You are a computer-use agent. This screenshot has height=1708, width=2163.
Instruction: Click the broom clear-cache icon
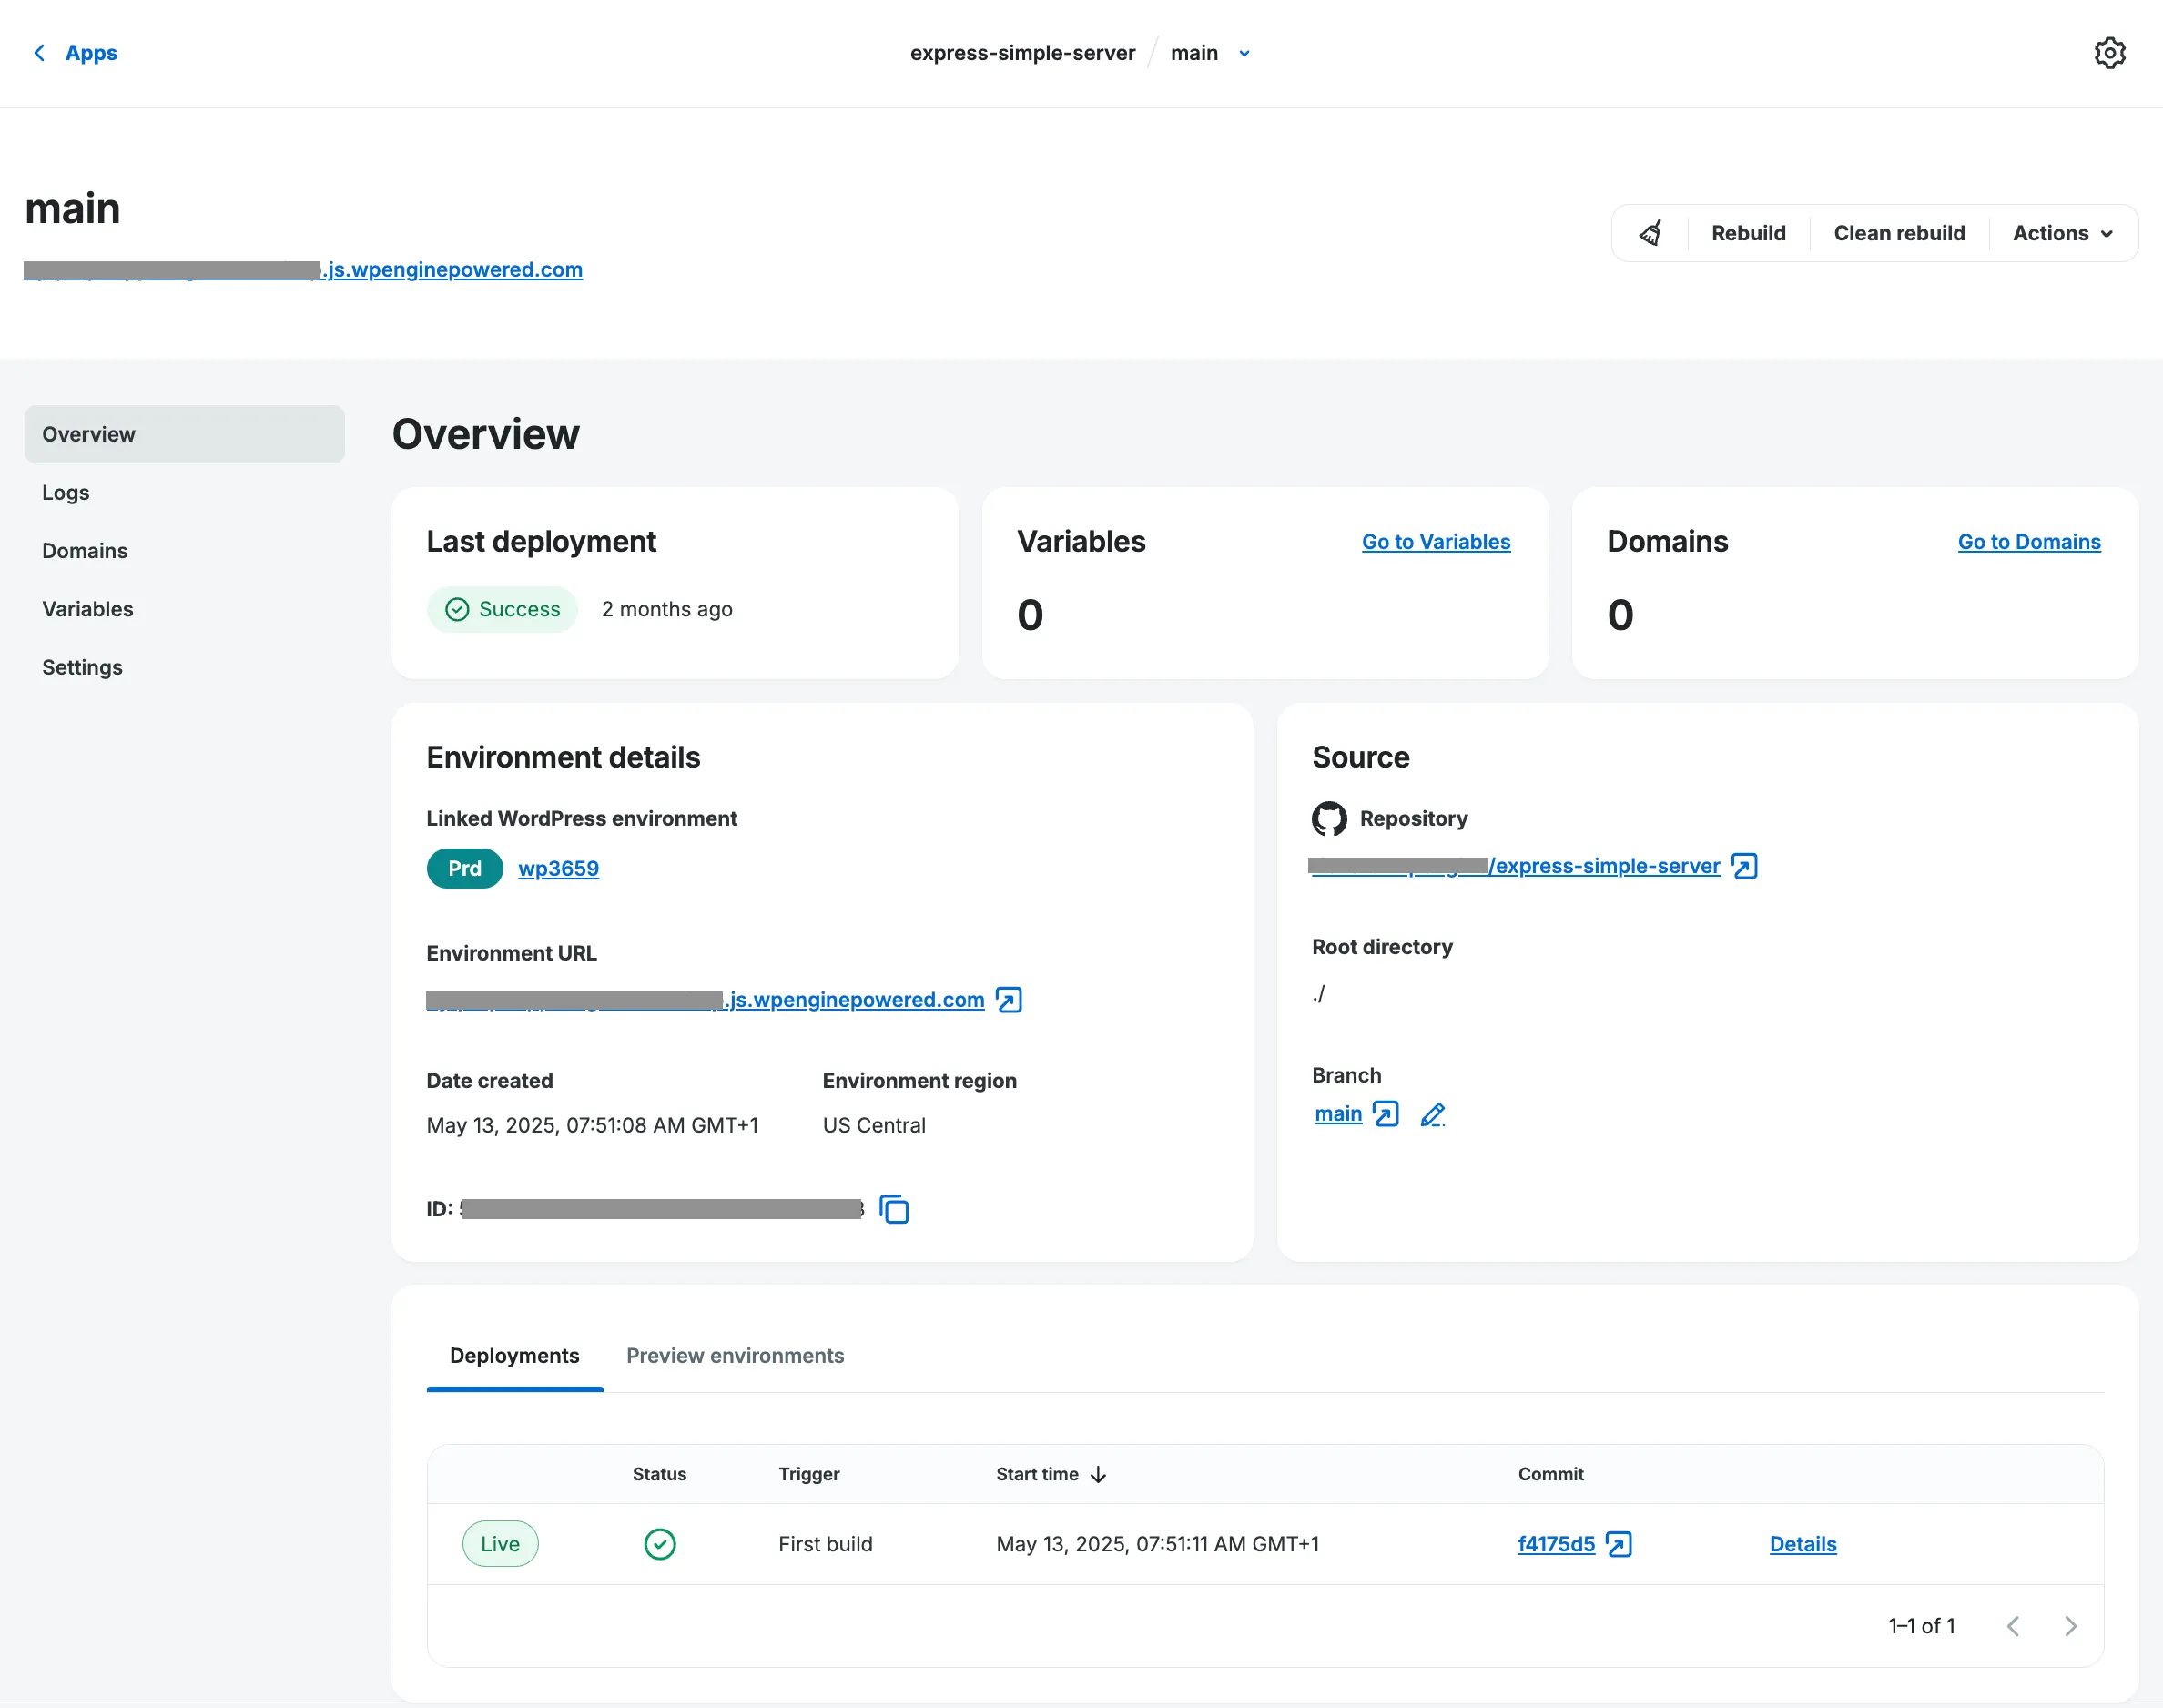pyautogui.click(x=1650, y=233)
